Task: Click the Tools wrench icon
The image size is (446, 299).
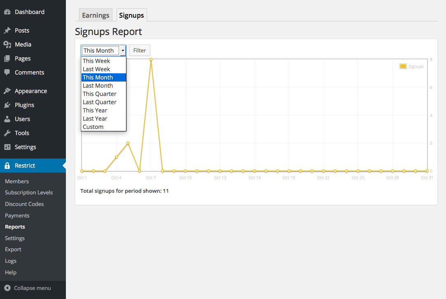Action: click(7, 133)
